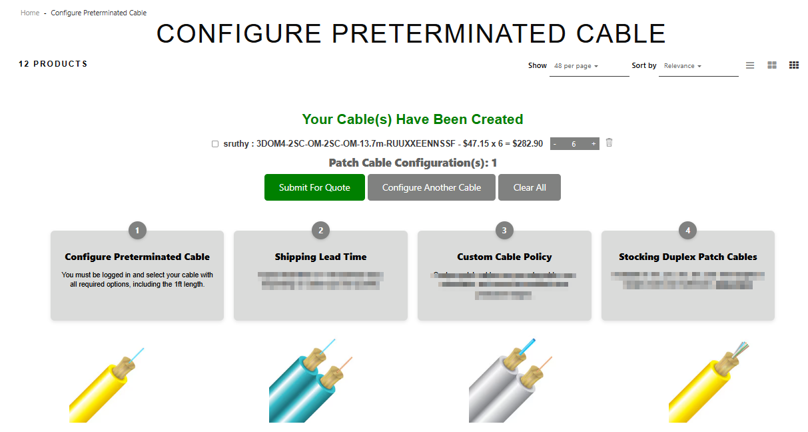This screenshot has width=808, height=432.
Task: Open the Sort by Relevance dropdown
Action: point(698,66)
